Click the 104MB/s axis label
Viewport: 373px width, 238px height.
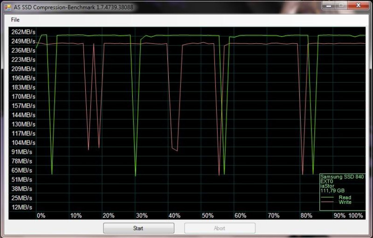tap(23, 142)
